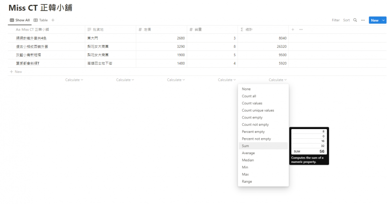Add a new view with plus icon

coord(53,20)
